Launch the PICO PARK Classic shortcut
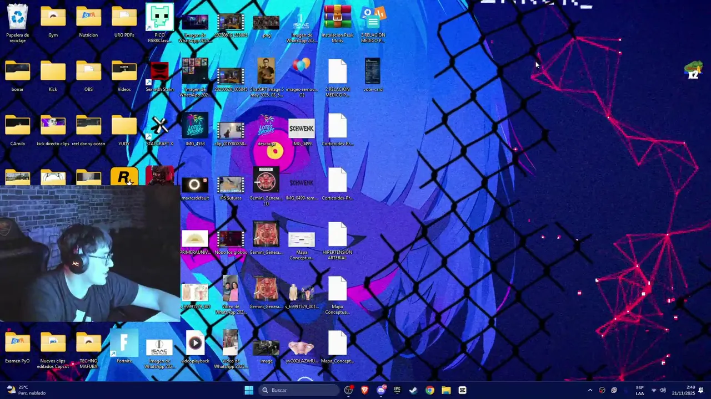This screenshot has width=711, height=399. click(159, 23)
